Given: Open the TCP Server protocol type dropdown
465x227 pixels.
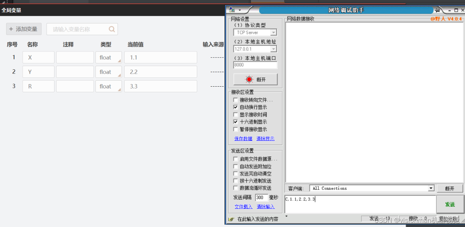Looking at the screenshot, I should tap(274, 32).
